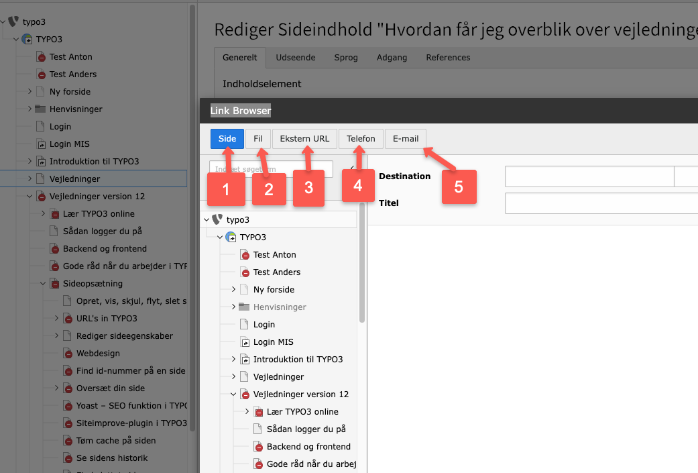Collapse Vejledninger version 12 in Link Browser tree
Screen dimensions: 698x473
[x=233, y=395]
